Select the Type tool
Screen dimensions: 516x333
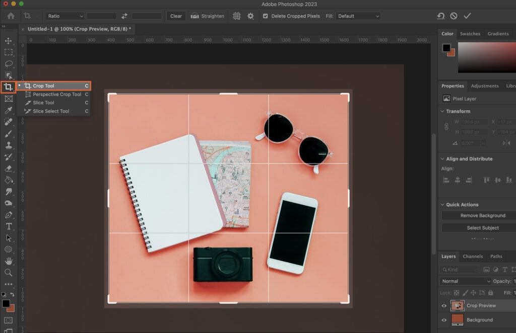pyautogui.click(x=9, y=226)
